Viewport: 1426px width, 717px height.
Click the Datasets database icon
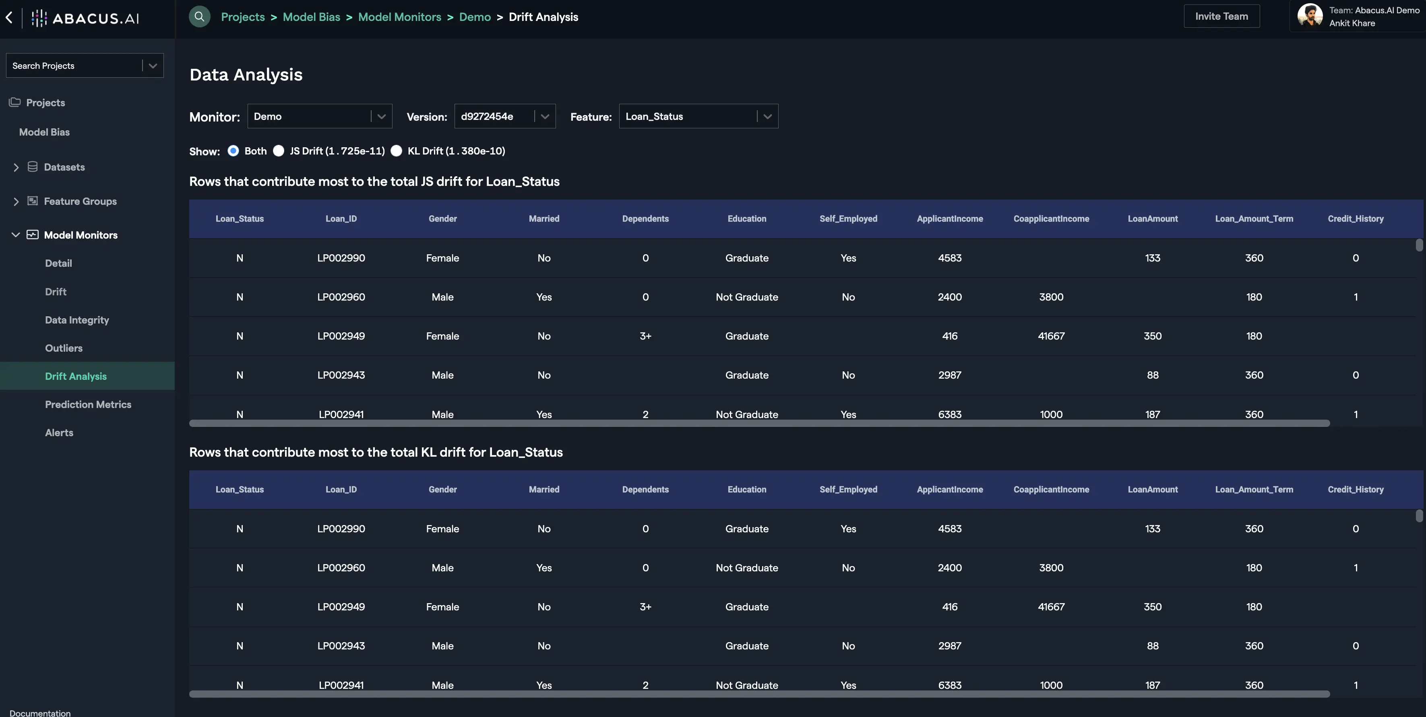click(33, 167)
